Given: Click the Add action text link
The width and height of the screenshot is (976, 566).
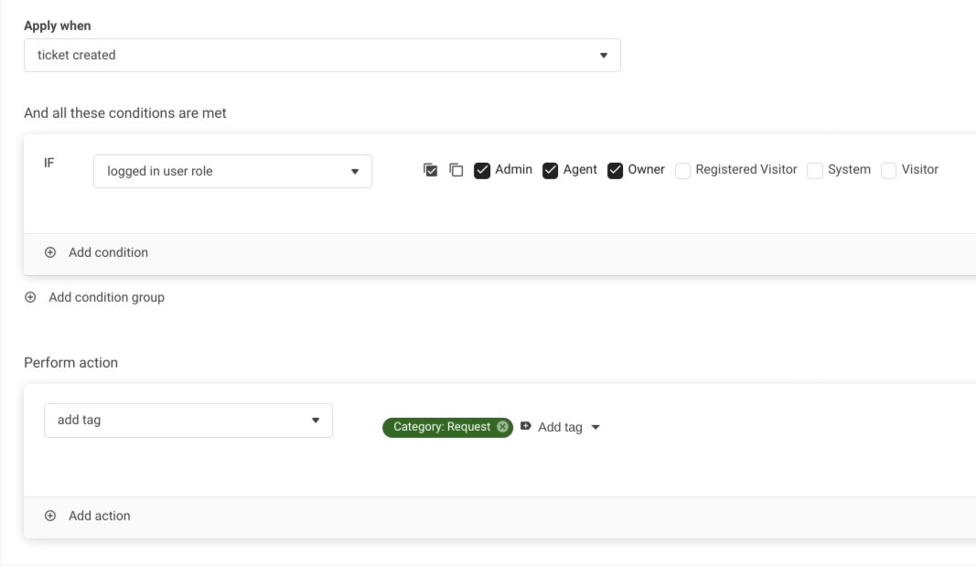Looking at the screenshot, I should (x=100, y=516).
